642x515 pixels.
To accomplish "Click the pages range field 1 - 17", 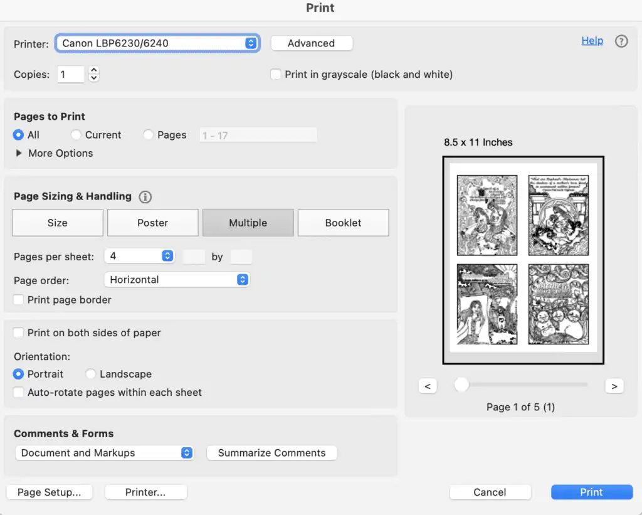I will [258, 135].
